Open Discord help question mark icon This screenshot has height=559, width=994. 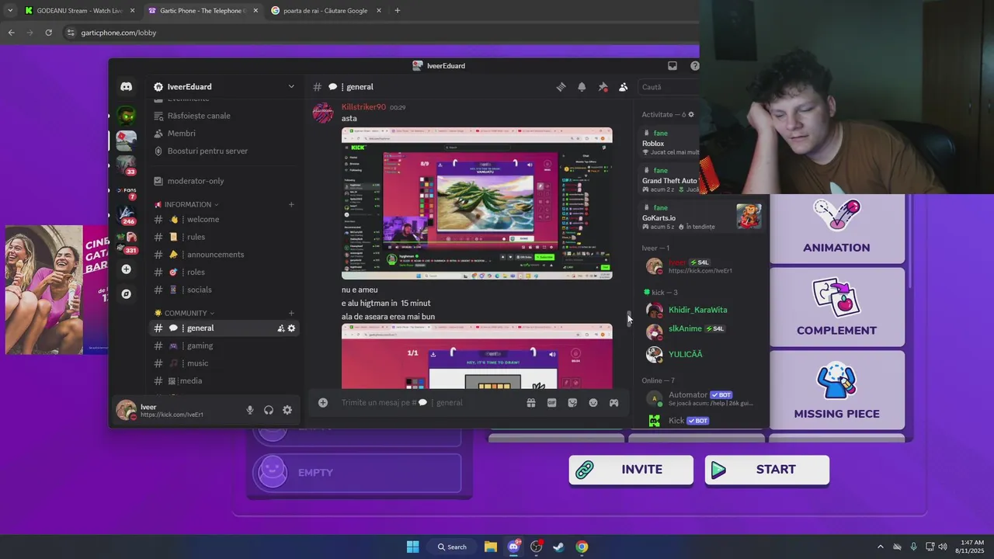click(694, 66)
